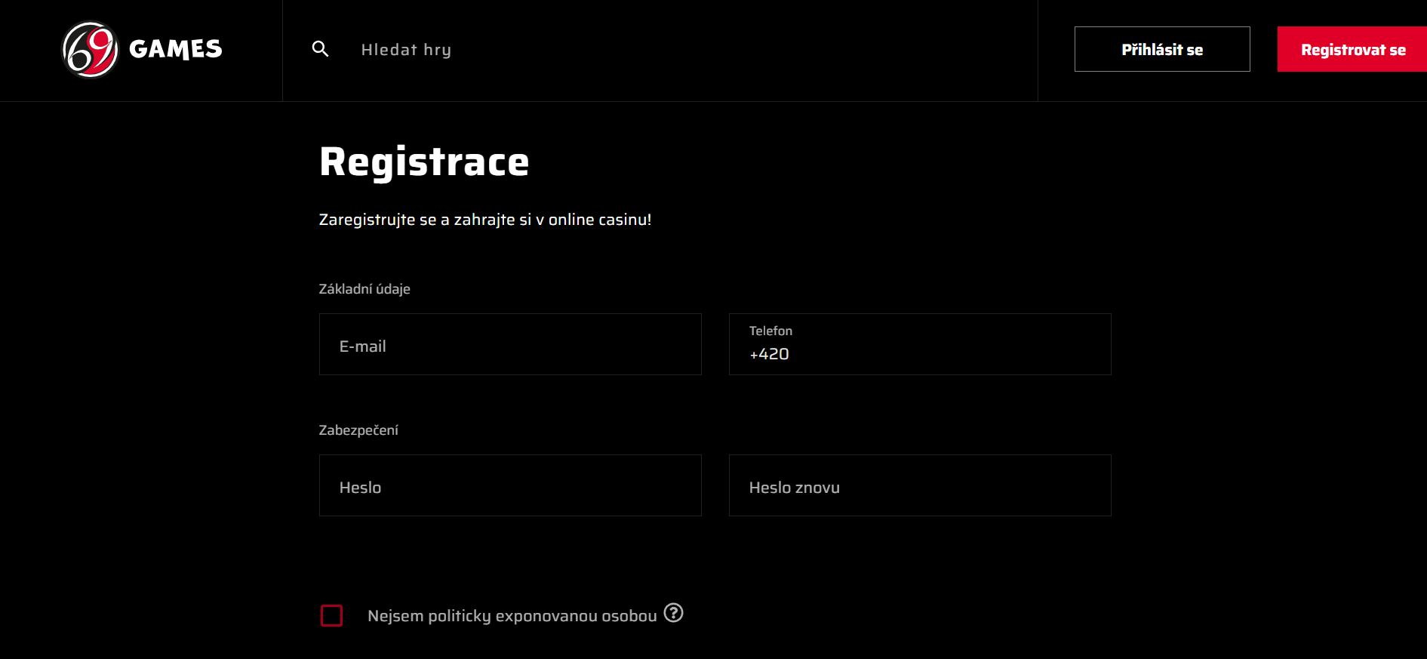Tick the Nejsem politicky exponovanou osobou checkbox
The height and width of the screenshot is (659, 1427).
point(332,615)
